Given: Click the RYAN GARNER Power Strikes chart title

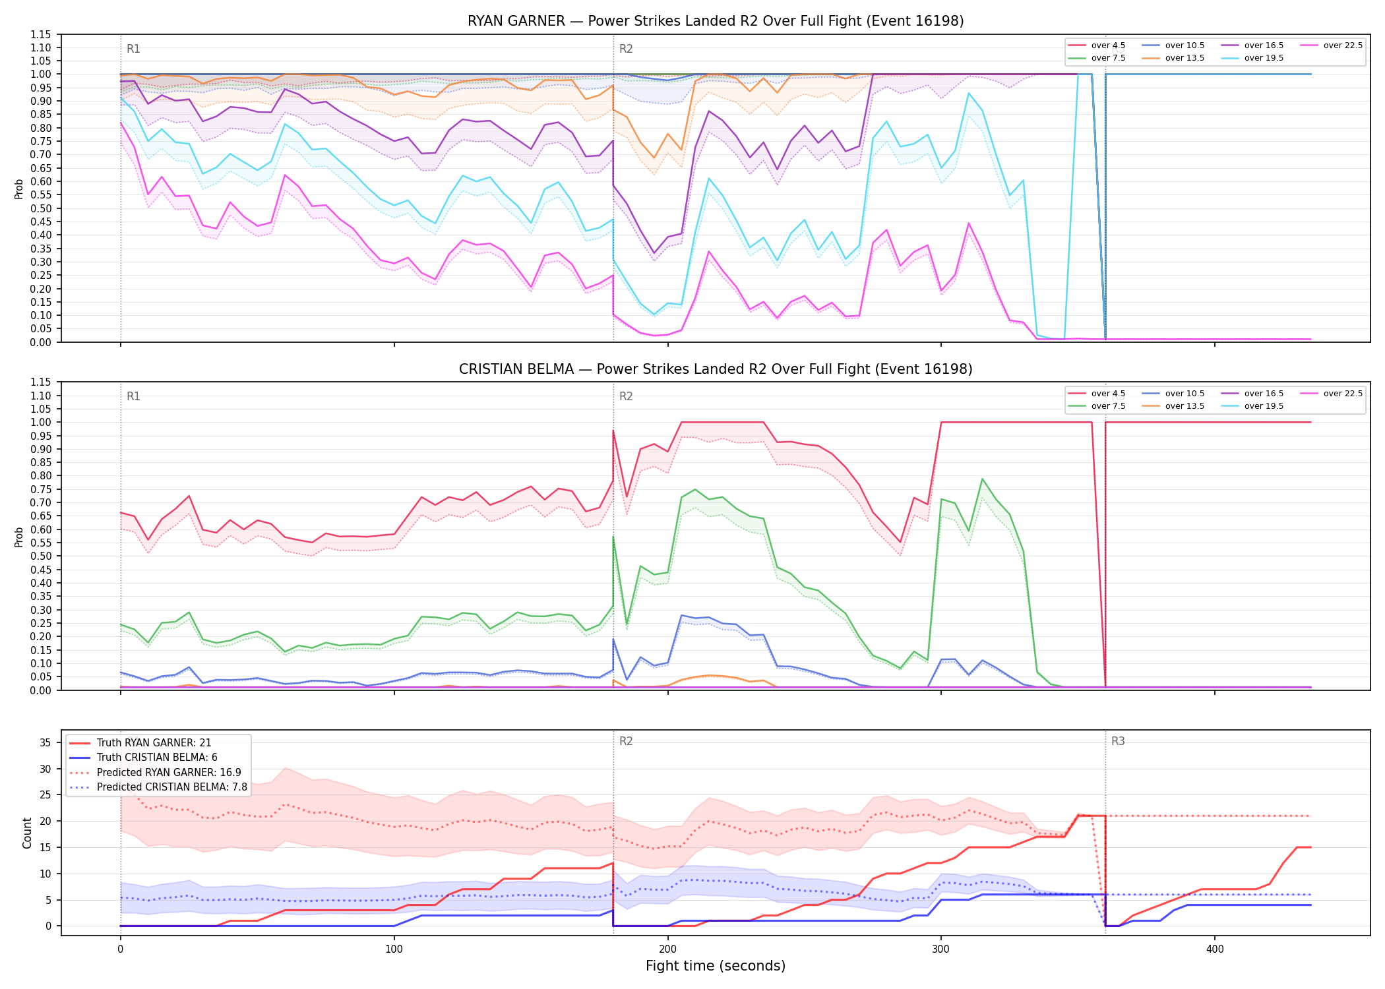Looking at the screenshot, I should [x=716, y=21].
